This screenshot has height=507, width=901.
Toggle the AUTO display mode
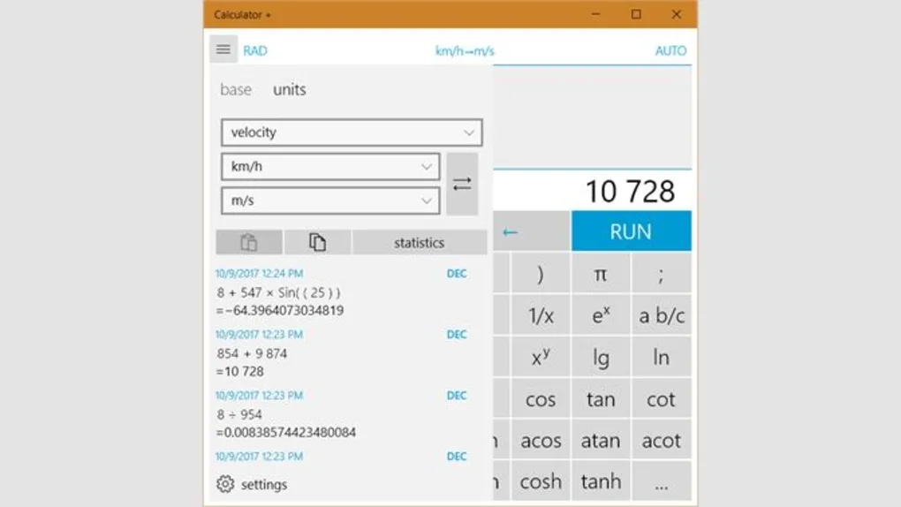tap(670, 50)
